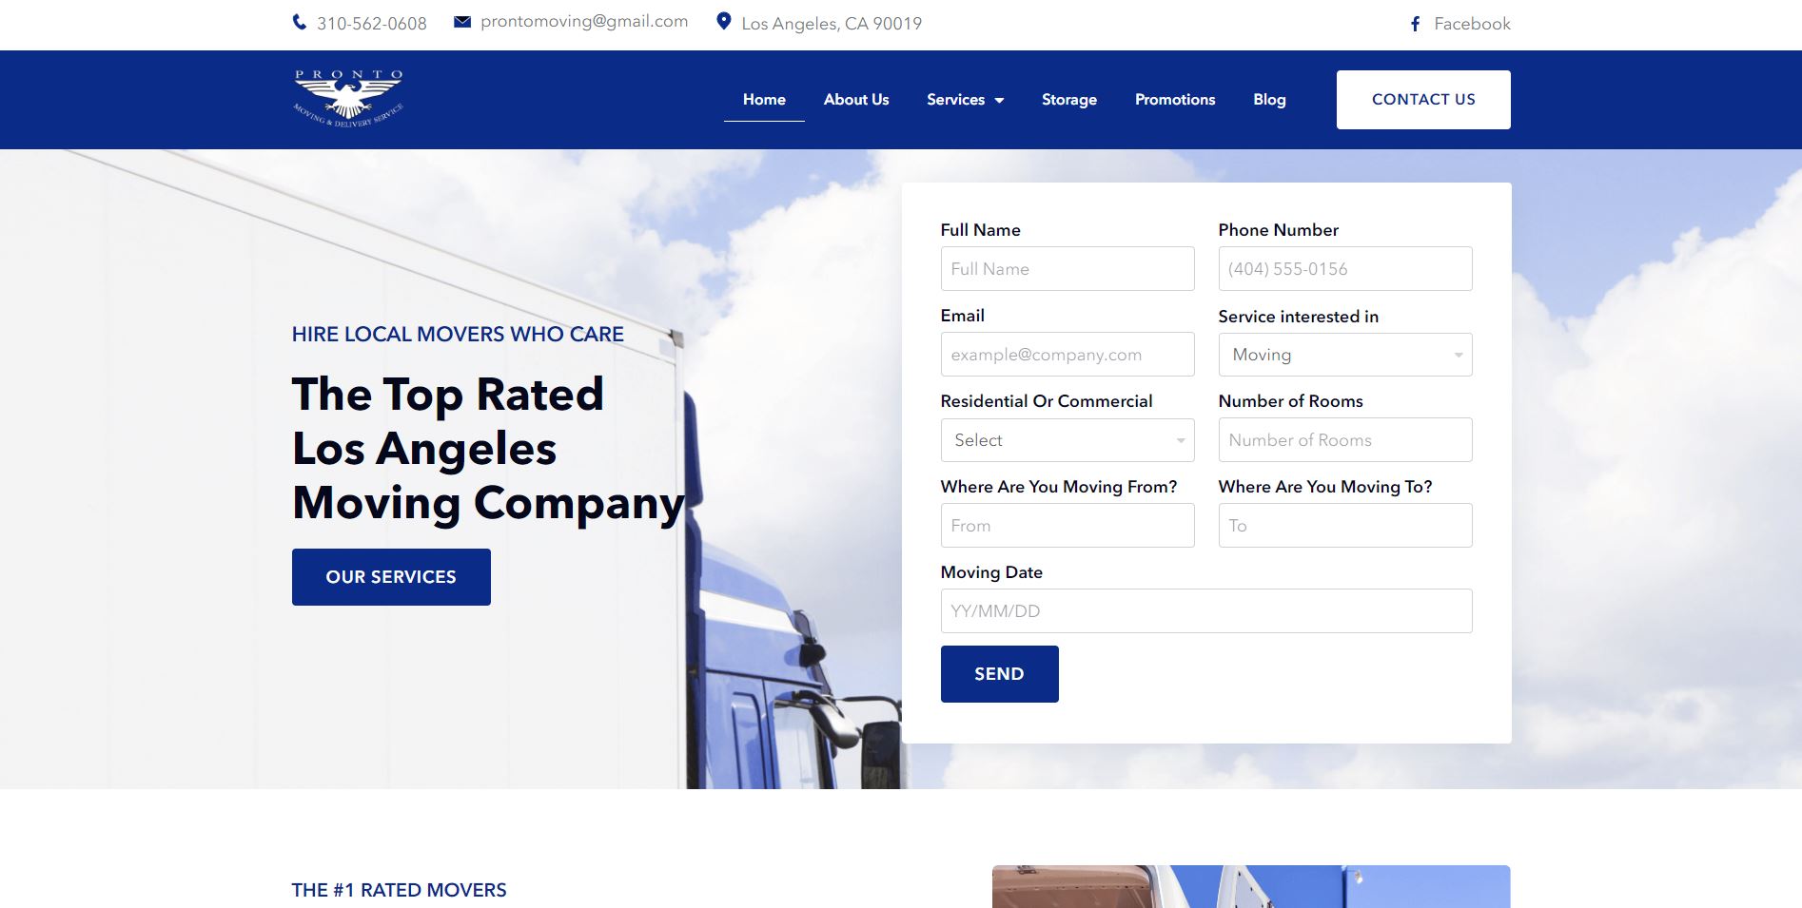Click the location pin icon

724,22
